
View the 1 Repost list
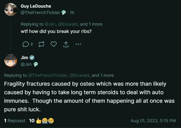(x=15, y=121)
